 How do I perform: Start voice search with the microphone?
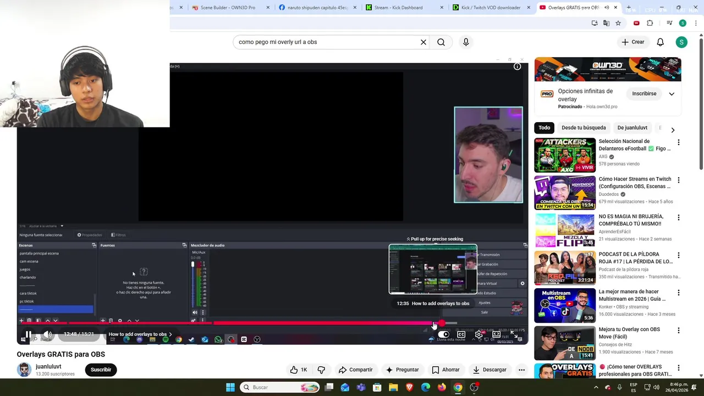tap(466, 42)
